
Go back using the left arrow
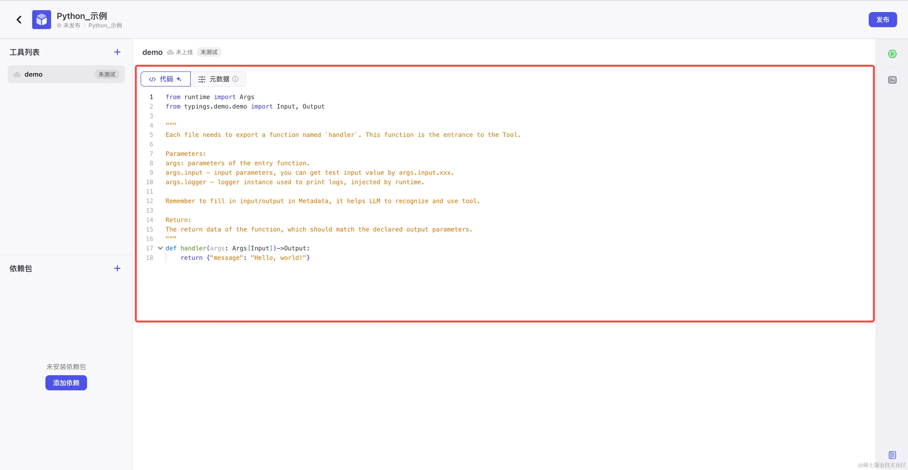[19, 20]
